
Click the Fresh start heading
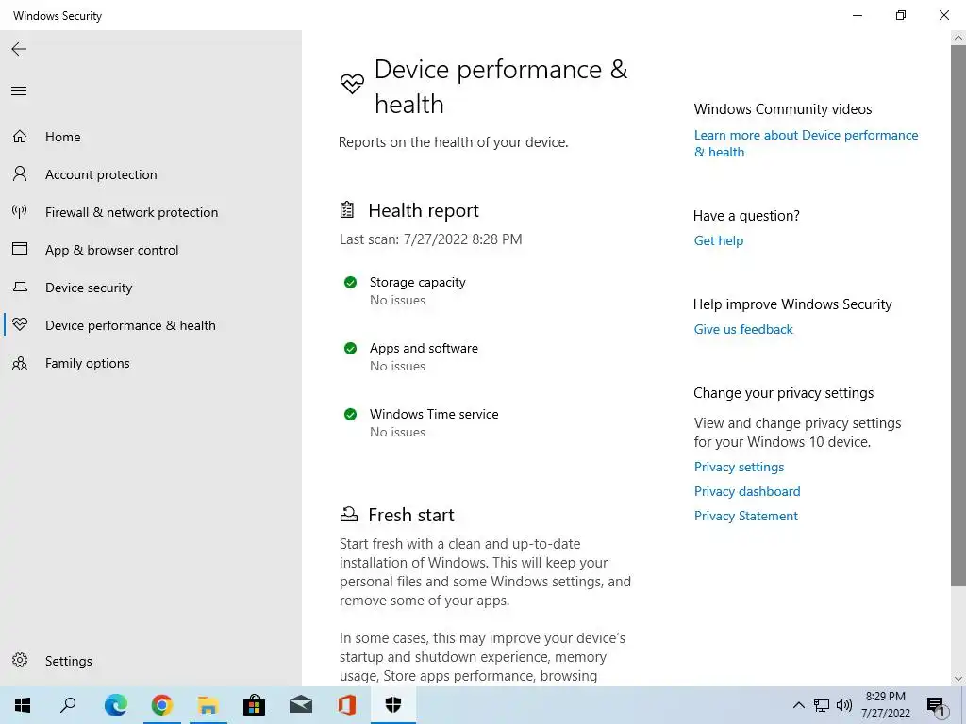pyautogui.click(x=411, y=514)
